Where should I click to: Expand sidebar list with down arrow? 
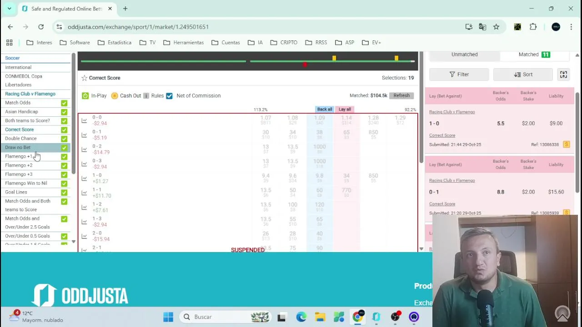coord(73,242)
